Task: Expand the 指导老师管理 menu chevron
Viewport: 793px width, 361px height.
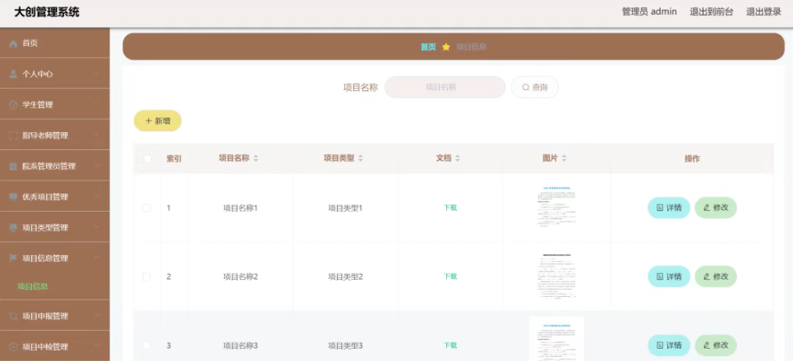Action: [x=97, y=135]
